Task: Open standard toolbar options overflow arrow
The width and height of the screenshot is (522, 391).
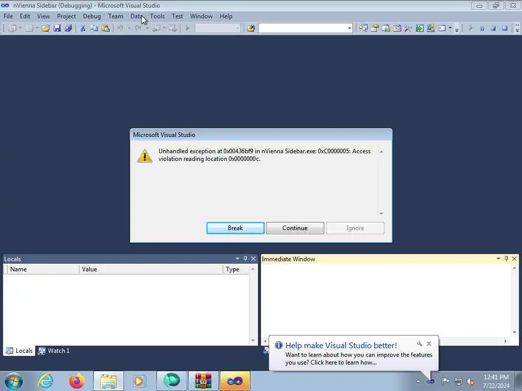Action: (x=457, y=29)
